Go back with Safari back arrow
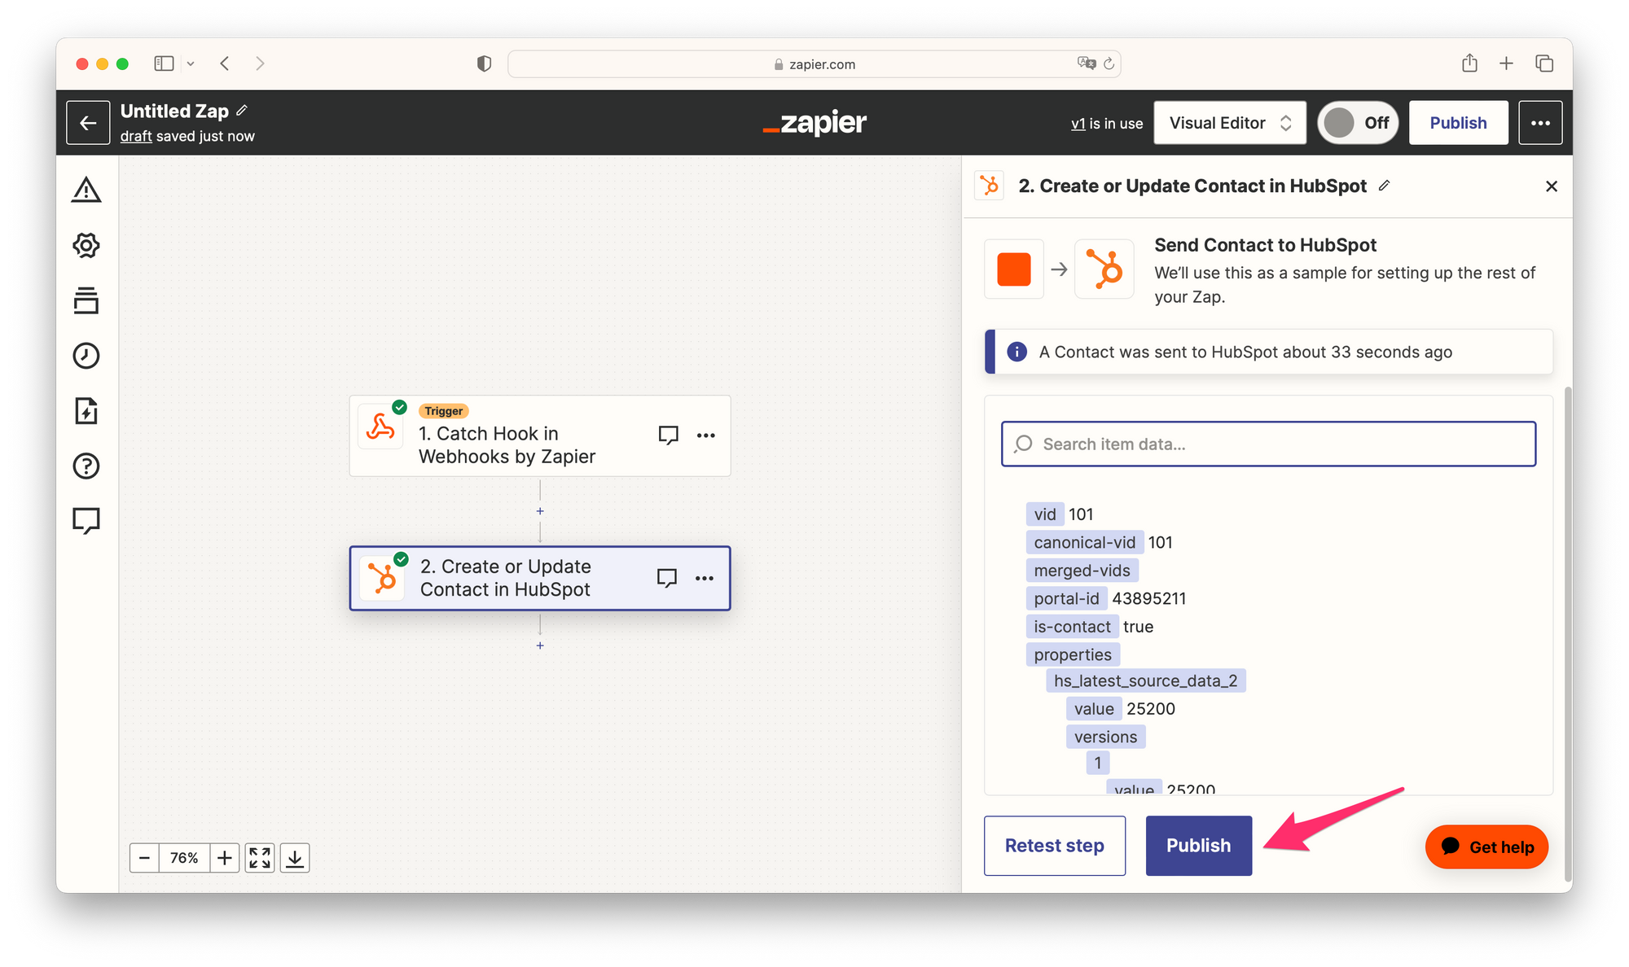Viewport: 1629px width, 967px height. coord(225,63)
